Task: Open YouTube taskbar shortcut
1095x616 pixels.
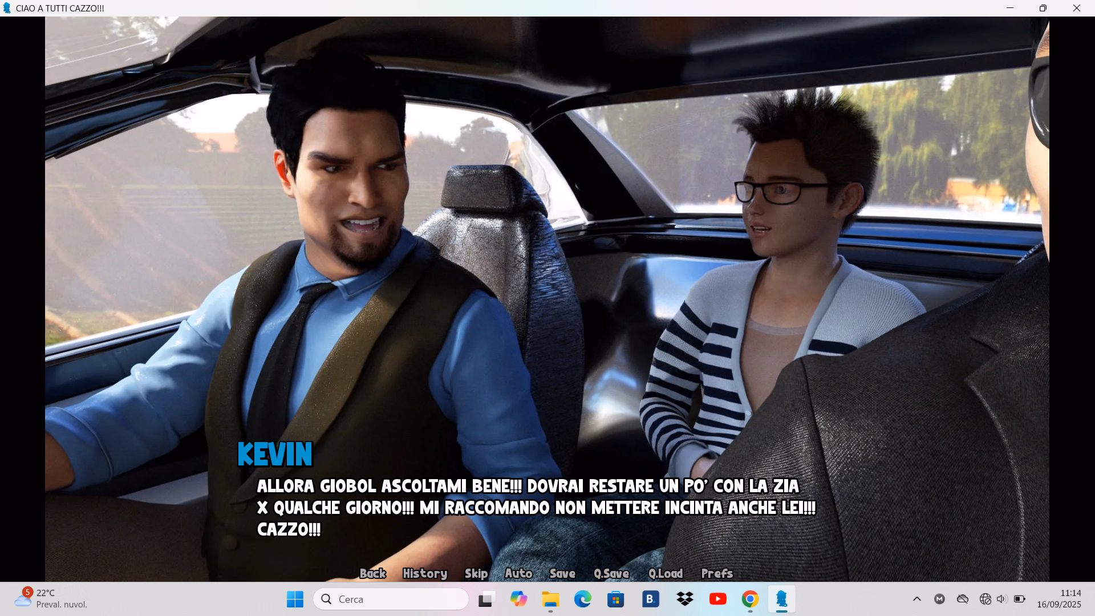Action: (717, 599)
